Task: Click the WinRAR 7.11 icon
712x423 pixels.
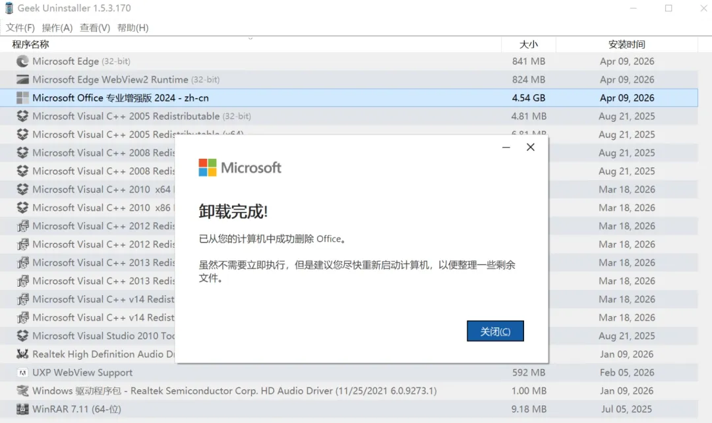Action: coord(22,409)
